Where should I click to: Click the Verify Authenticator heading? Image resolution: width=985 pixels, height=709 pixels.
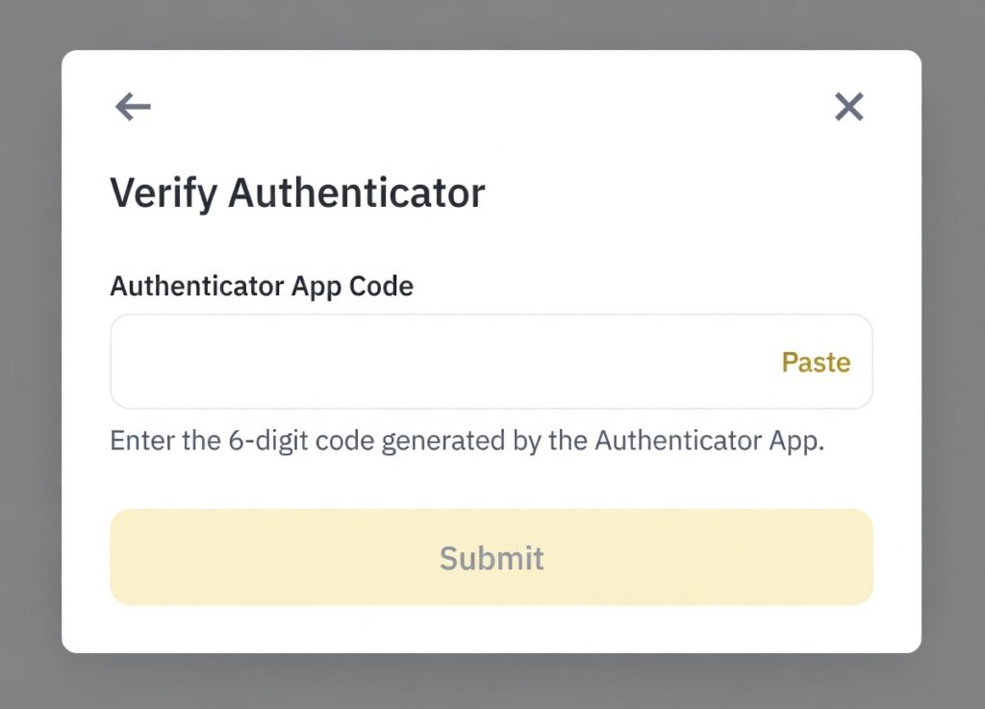click(298, 191)
